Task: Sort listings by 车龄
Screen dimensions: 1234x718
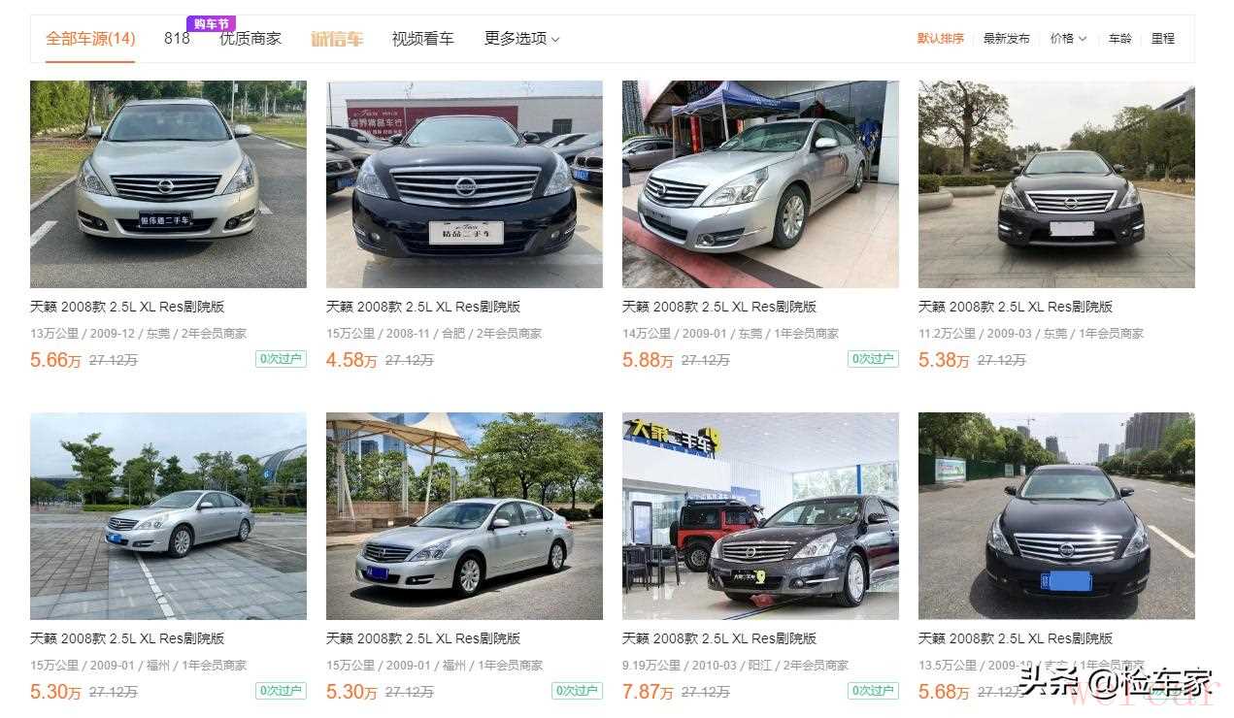Action: pos(1120,39)
